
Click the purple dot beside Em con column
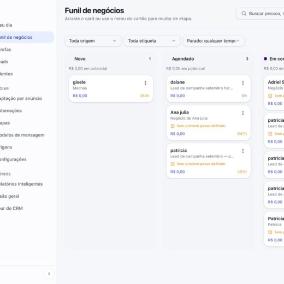pyautogui.click(x=265, y=59)
